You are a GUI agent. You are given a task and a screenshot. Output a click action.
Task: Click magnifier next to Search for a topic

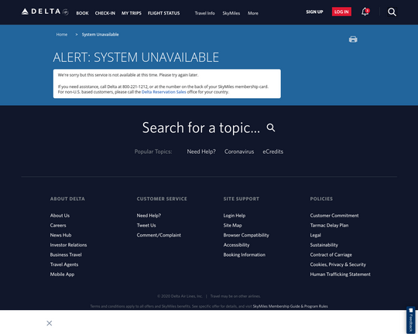click(x=271, y=128)
